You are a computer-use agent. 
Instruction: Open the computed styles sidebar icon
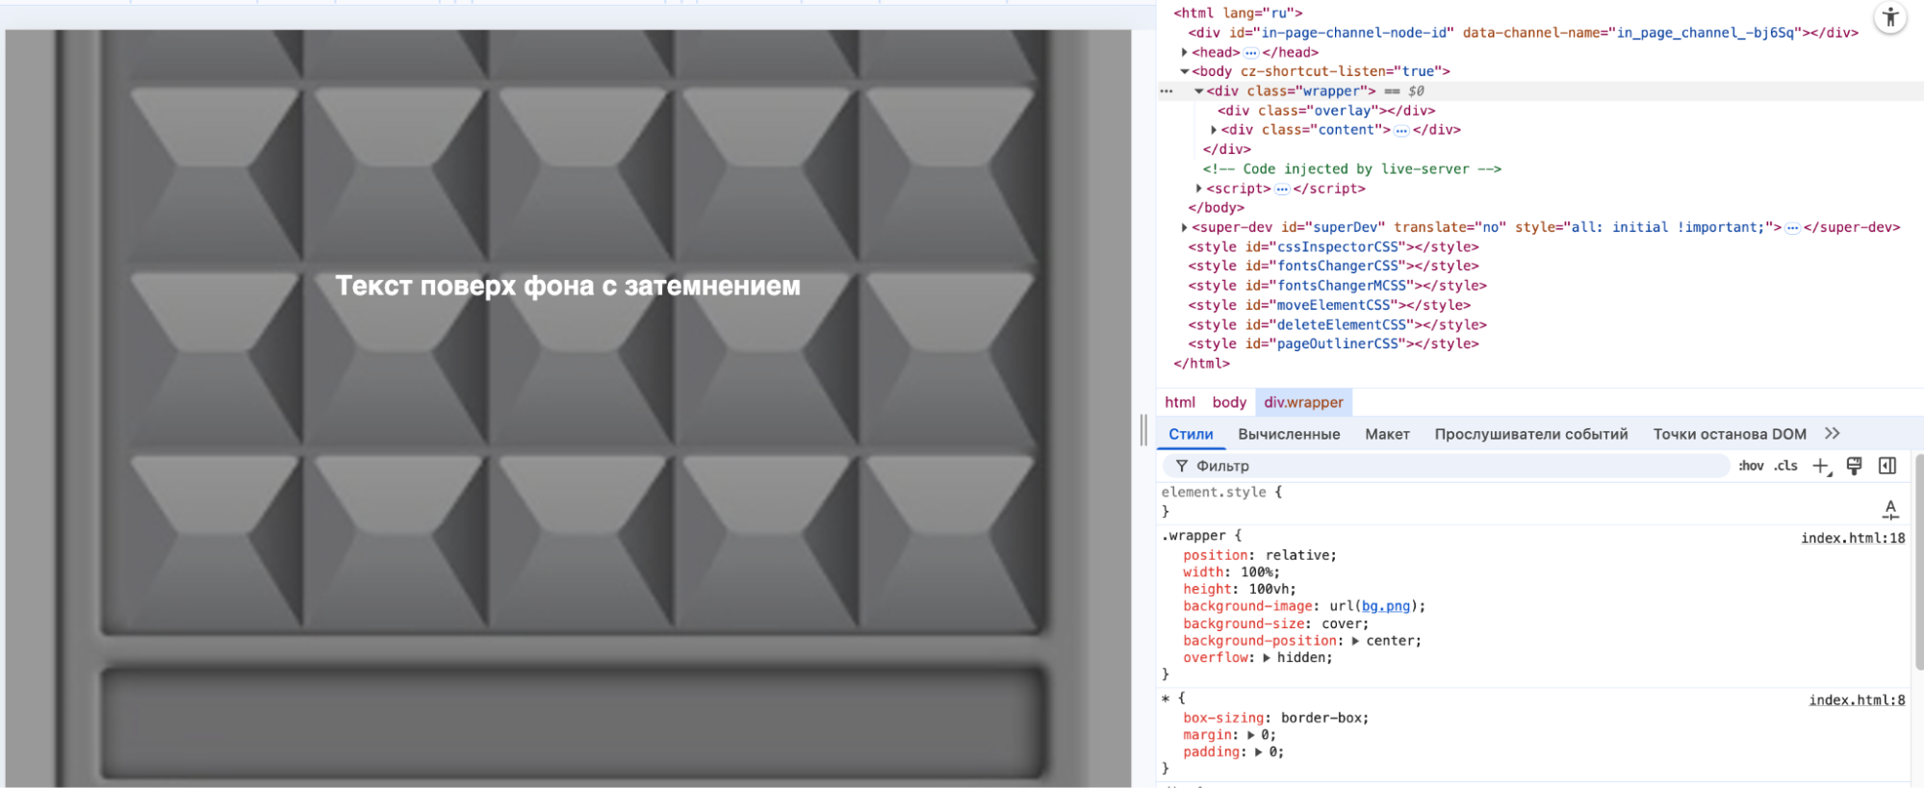point(1887,466)
